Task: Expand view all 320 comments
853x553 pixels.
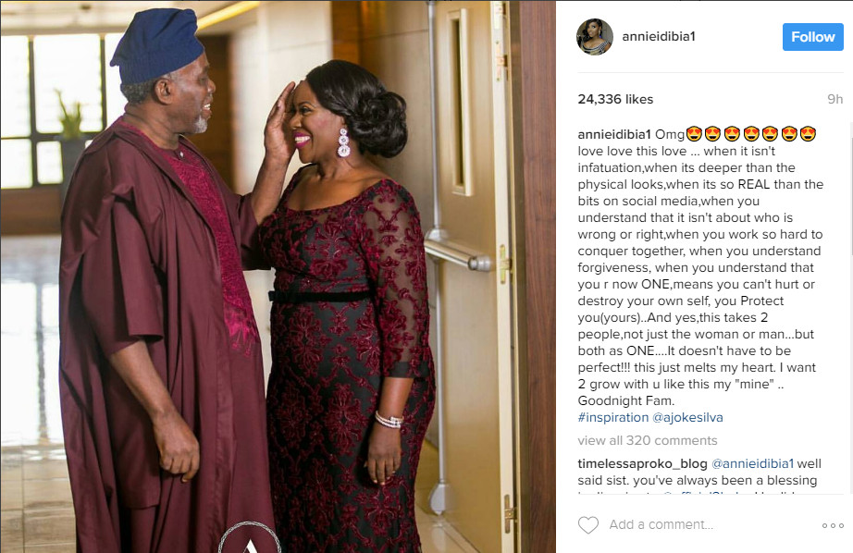Action: (648, 440)
